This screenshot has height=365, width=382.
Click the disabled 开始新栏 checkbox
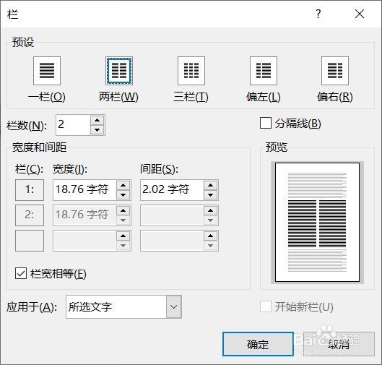266,306
